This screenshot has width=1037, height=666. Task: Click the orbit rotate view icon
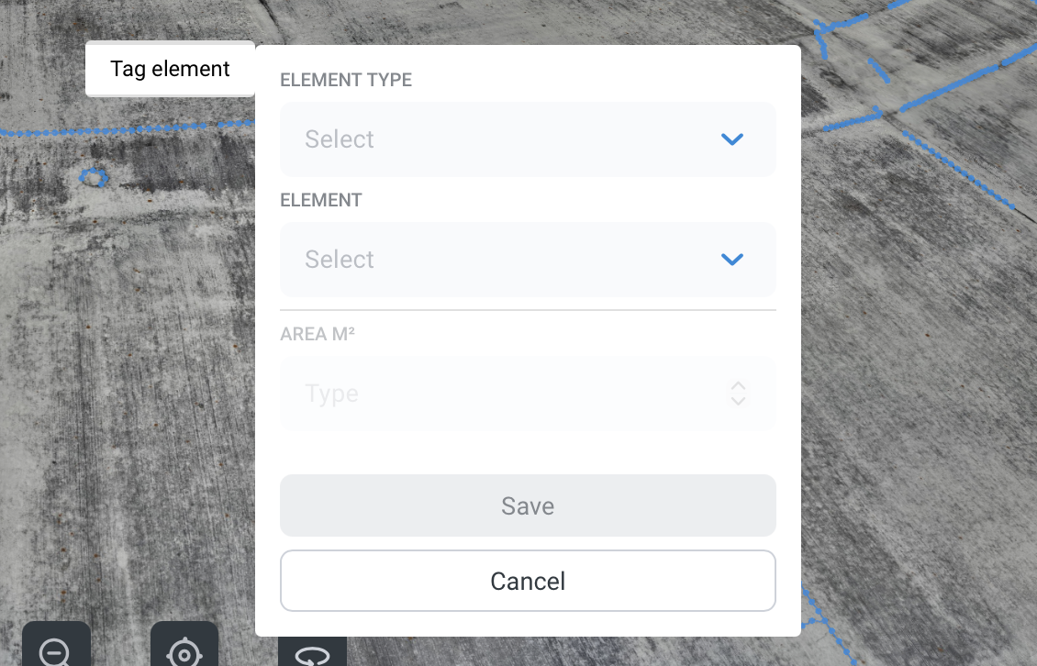312,655
